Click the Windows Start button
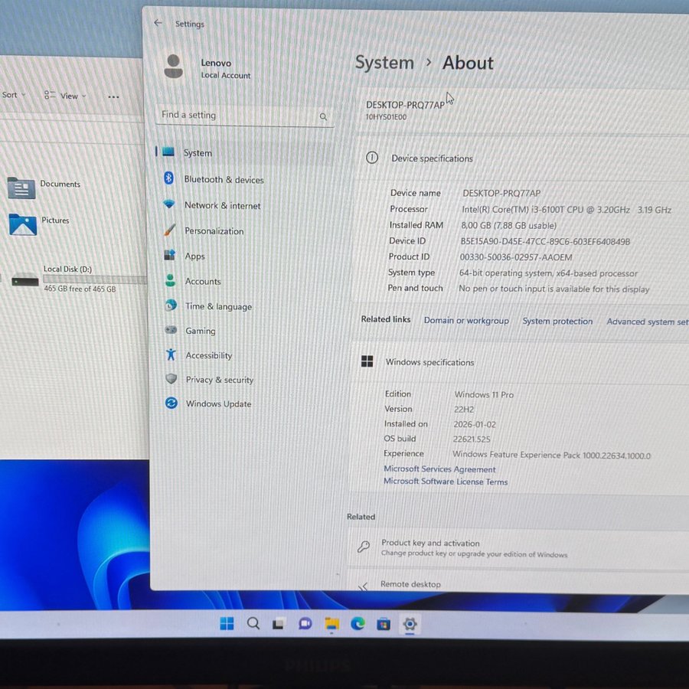The width and height of the screenshot is (689, 689). click(227, 624)
